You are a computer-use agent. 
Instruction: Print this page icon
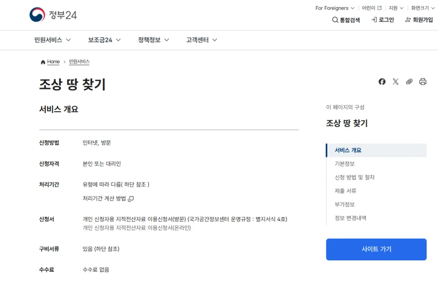(x=423, y=82)
